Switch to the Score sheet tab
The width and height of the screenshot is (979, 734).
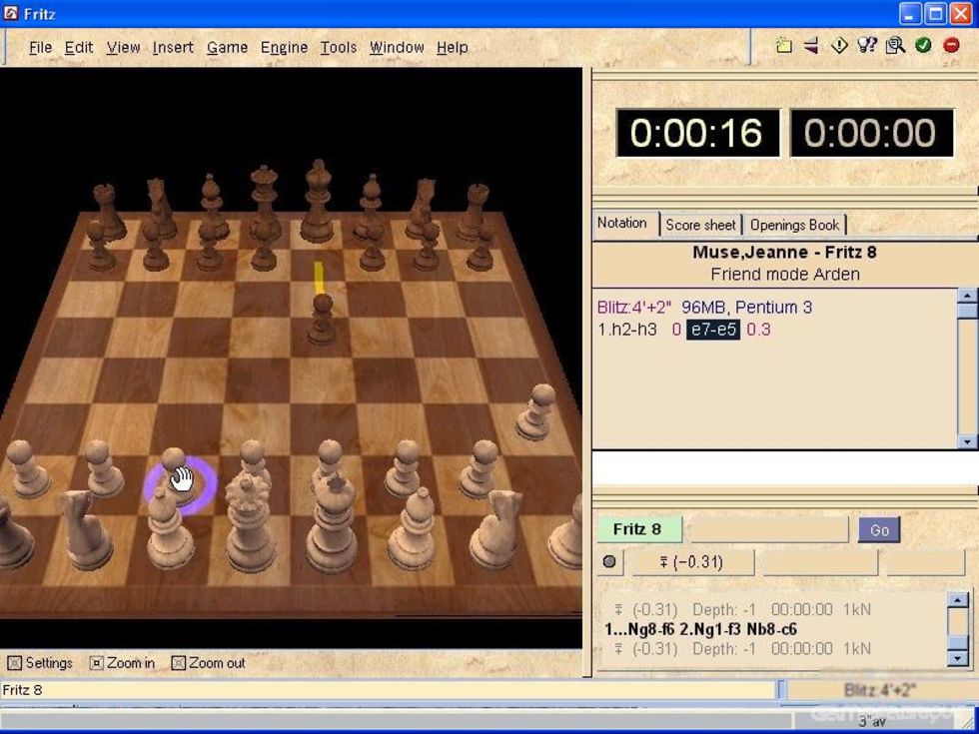[700, 225]
